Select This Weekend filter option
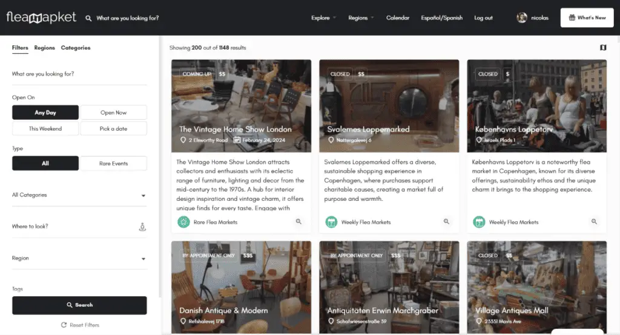This screenshot has width=620, height=335. point(45,128)
